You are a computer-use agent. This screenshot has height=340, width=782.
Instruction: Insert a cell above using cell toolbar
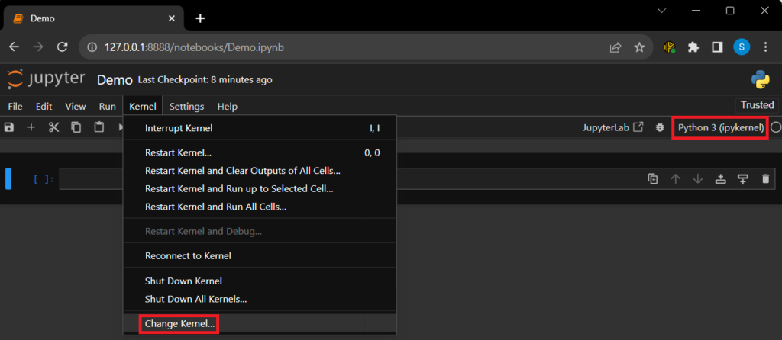click(x=721, y=179)
